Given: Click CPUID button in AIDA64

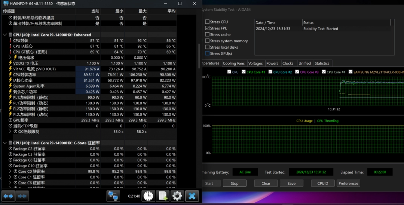Looking at the screenshot, I should tap(322, 183).
